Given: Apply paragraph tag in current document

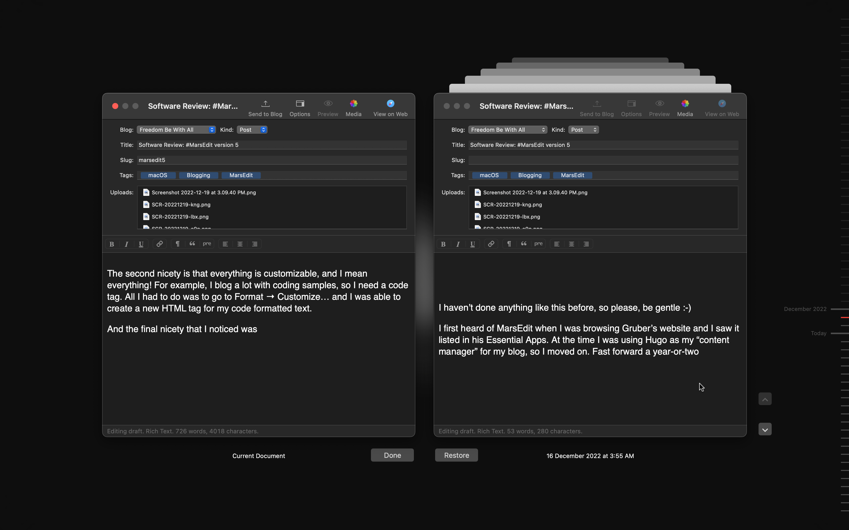Looking at the screenshot, I should tap(178, 244).
